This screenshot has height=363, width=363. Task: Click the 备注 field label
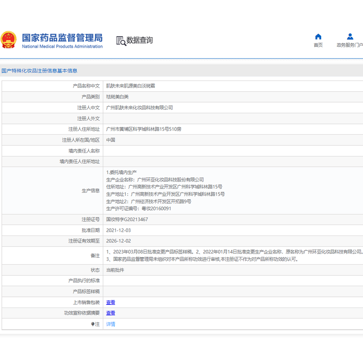tap(95, 255)
